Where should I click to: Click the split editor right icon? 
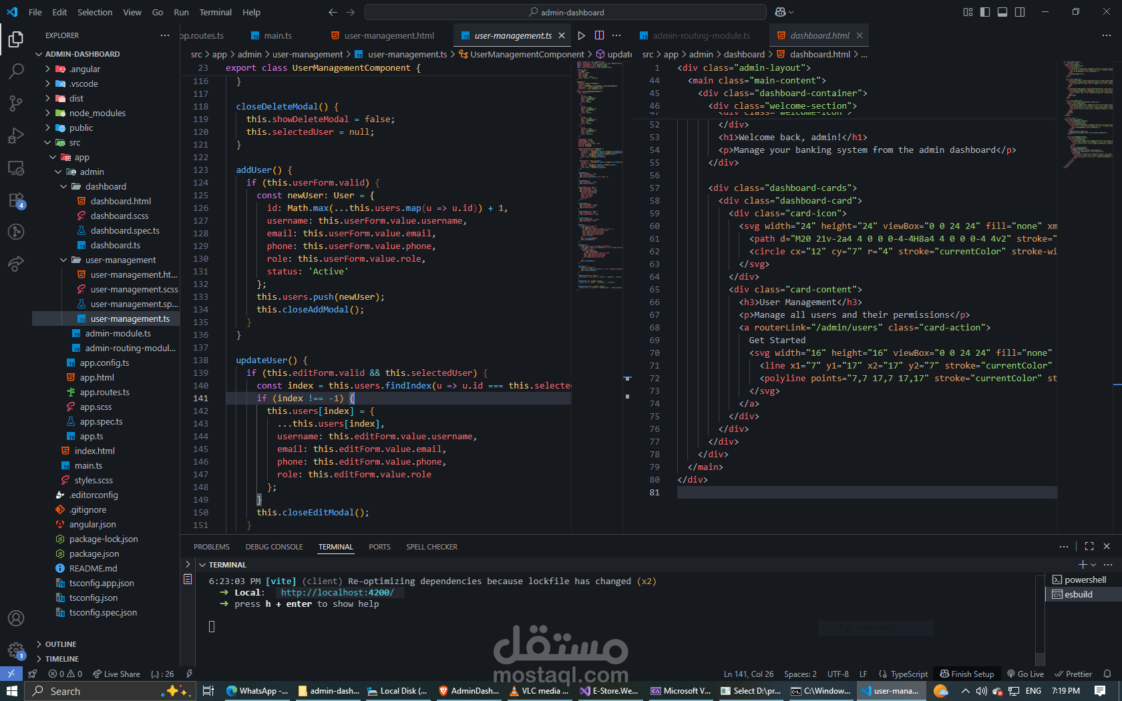[599, 35]
